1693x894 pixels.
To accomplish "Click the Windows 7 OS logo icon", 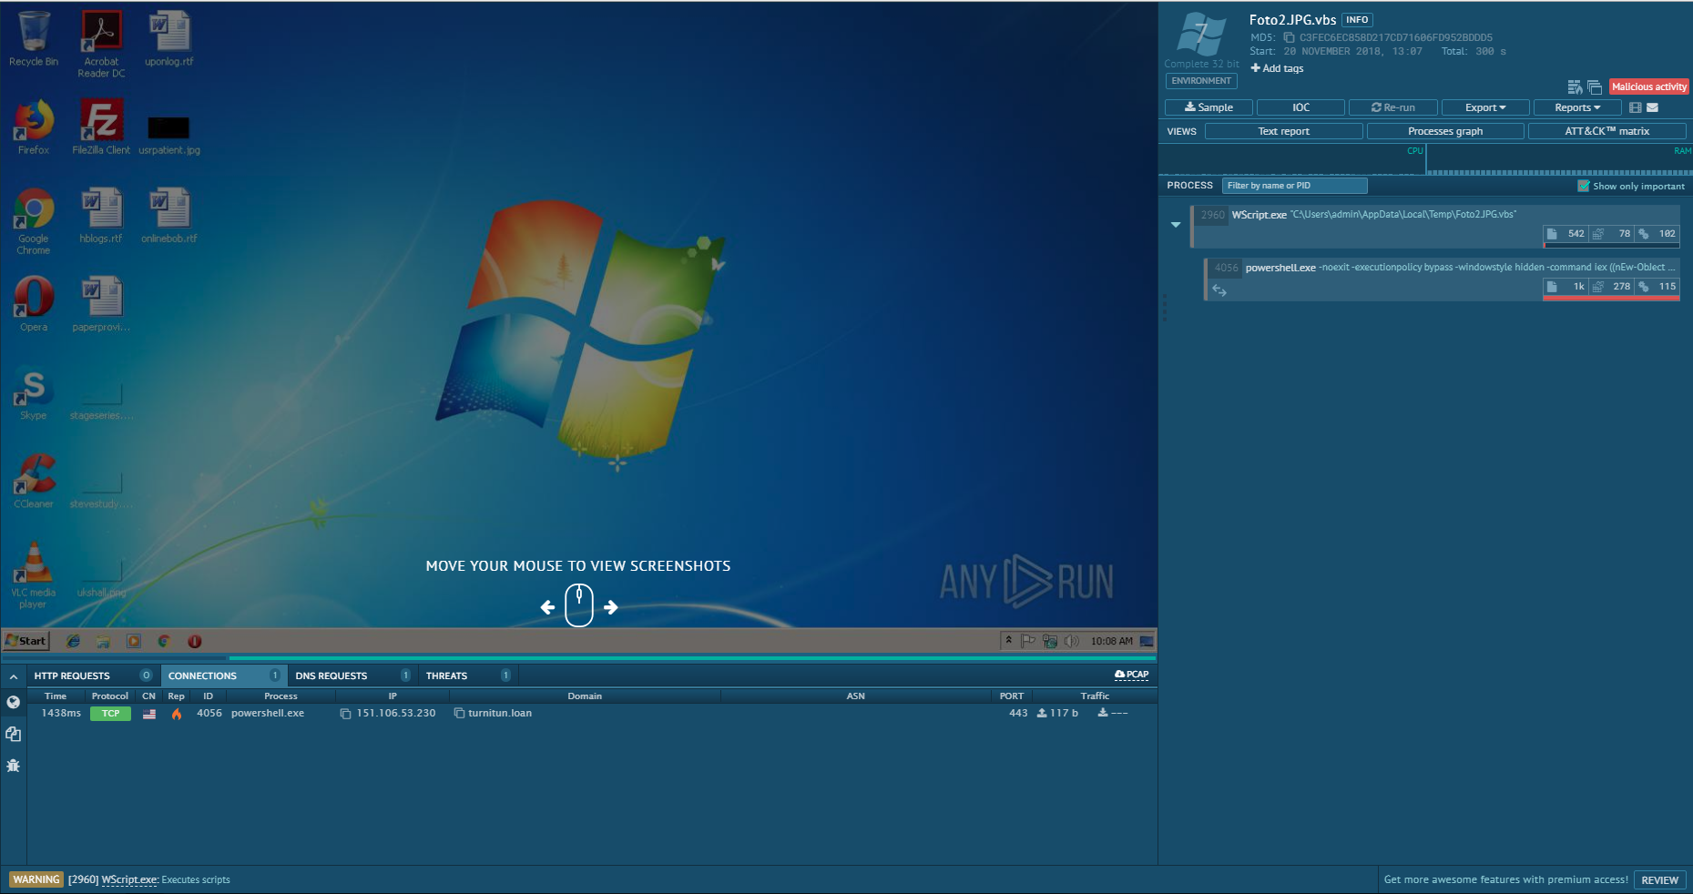I will pyautogui.click(x=1201, y=35).
